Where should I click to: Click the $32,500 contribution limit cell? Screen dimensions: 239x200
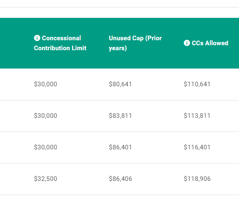[x=46, y=179]
